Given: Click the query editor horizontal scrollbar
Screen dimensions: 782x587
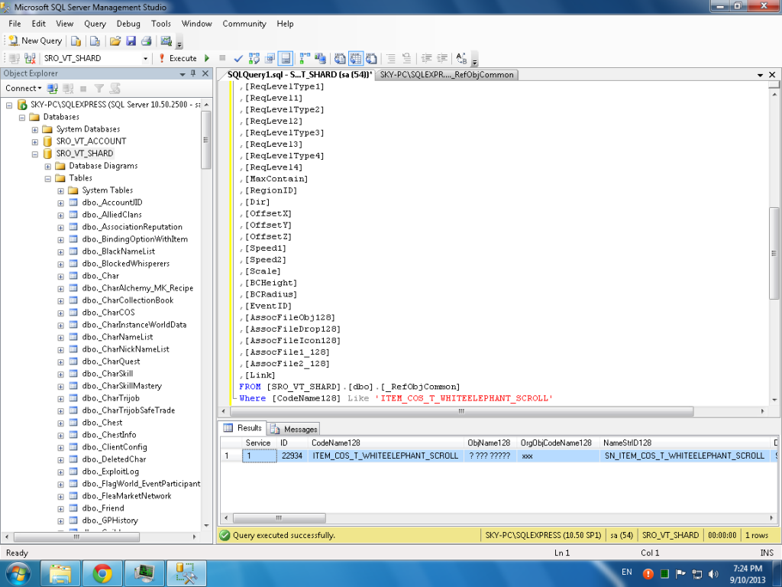Looking at the screenshot, I should [462, 411].
